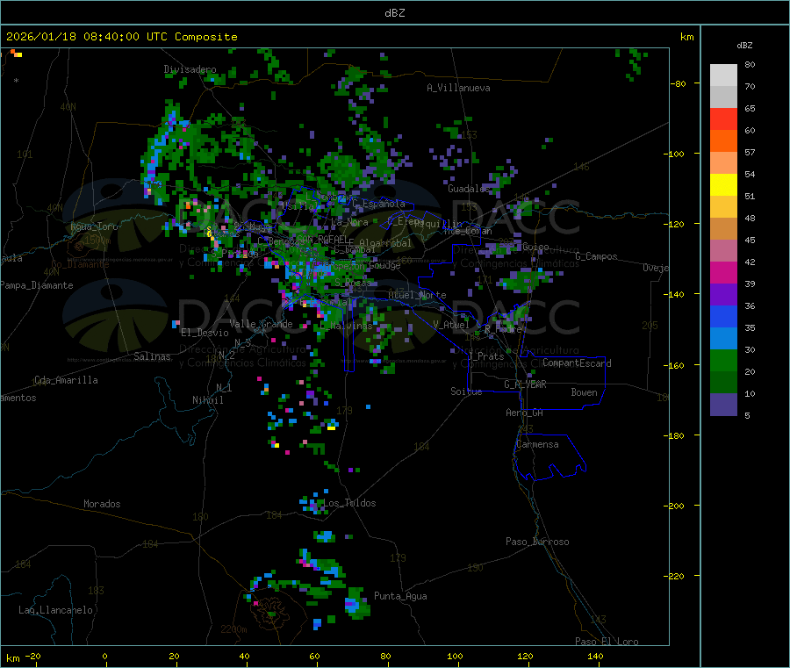Click the timestamp '2026/01/18 08:40:00 UTC Composite'

click(x=121, y=36)
